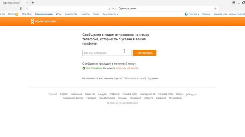This screenshot has height=137, width=245.
Task: Close the Одноклассники browser tab
Action: [x=27, y=3]
